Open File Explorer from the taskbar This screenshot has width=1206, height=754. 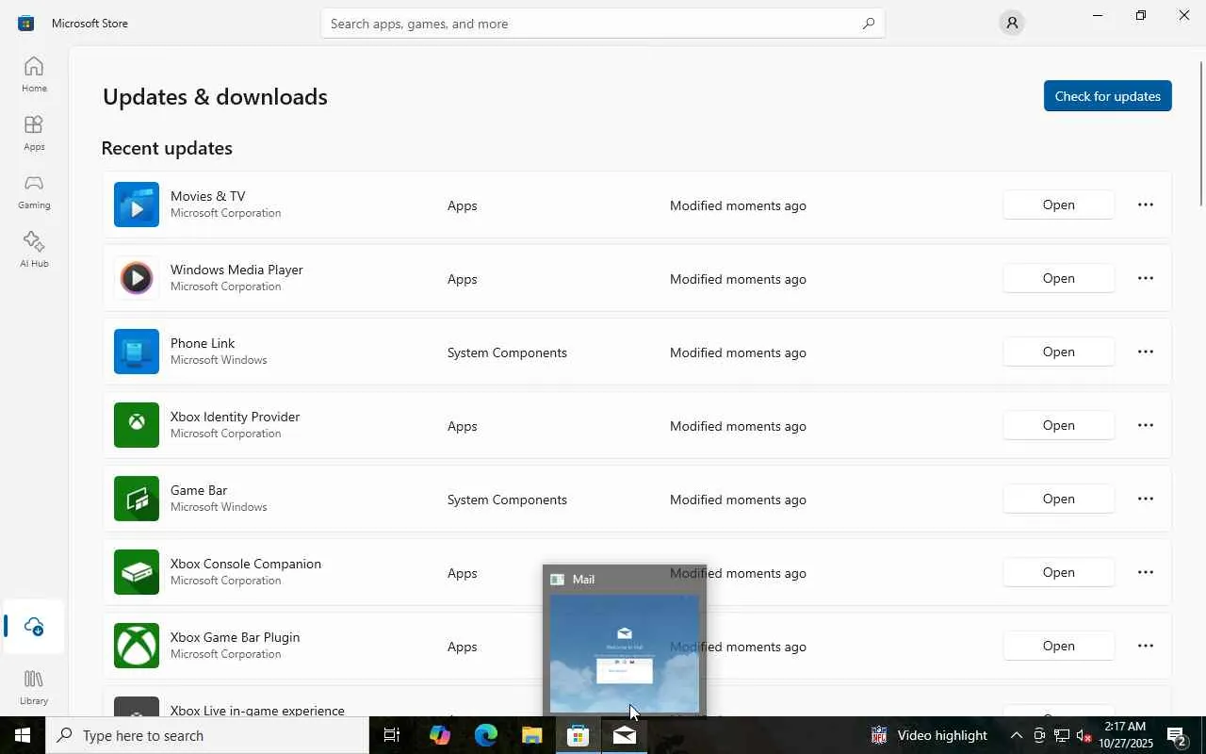tap(532, 735)
